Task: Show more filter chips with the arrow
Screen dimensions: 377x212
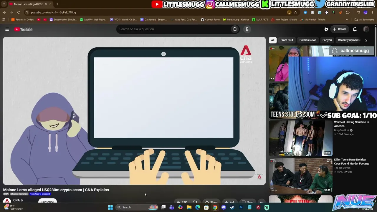Action: point(366,40)
